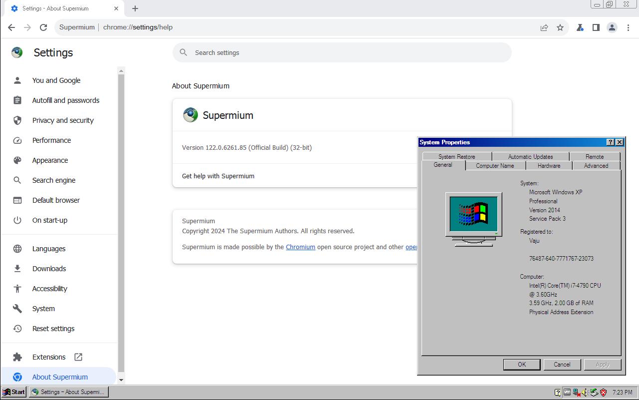Screen dimensions: 639x400
Task: Open the Windows Start menu
Action: pos(13,392)
